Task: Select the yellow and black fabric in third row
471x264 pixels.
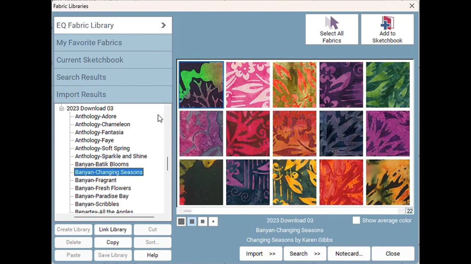Action: [388, 182]
